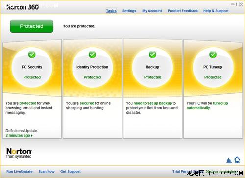Expand the arrow beside '2 minutes ago'
Viewport: 245px width, 178px height.
32,136
